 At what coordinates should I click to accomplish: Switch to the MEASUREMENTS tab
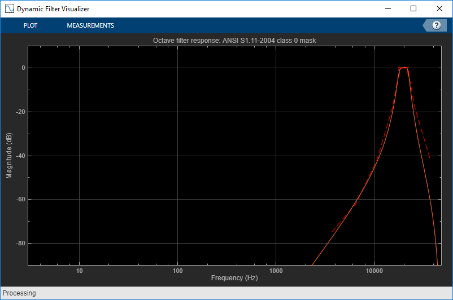(90, 25)
